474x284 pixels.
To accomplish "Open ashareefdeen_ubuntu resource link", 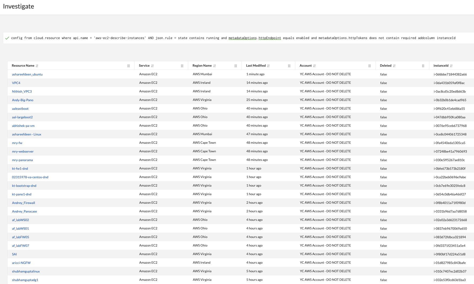I will (27, 74).
